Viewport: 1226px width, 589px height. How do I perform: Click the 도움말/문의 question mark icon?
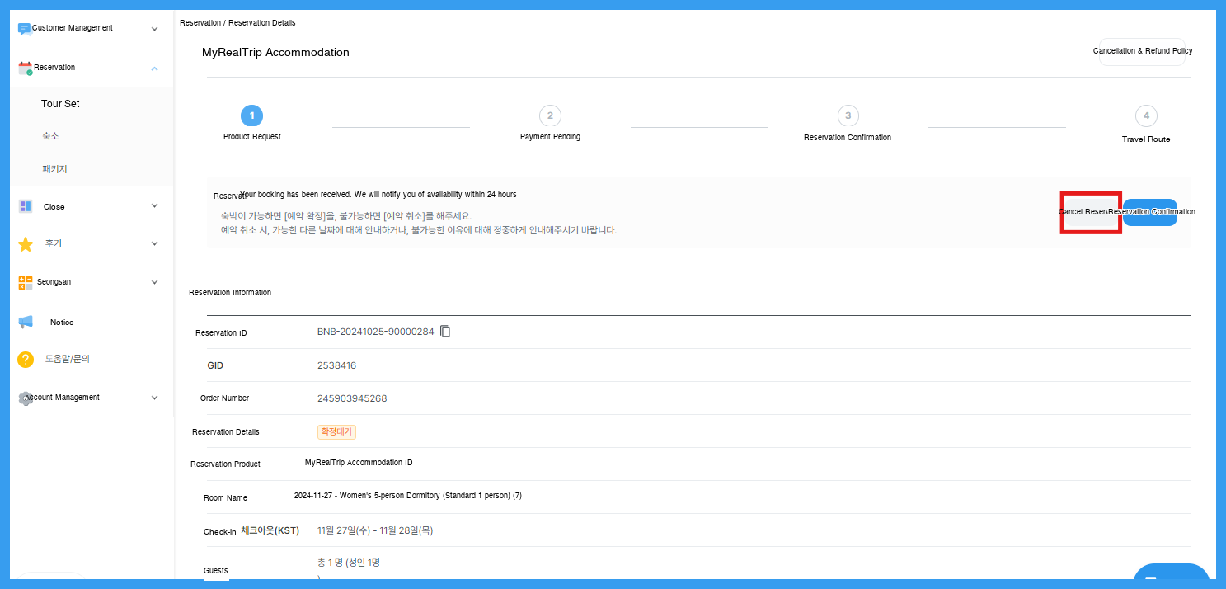(26, 360)
